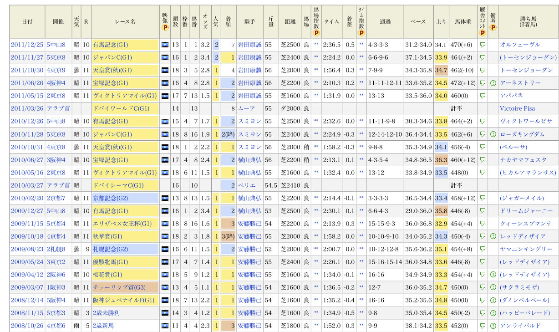This screenshot has height=332, width=559.
Task: Select the date link 2008/10/26
Action: click(x=27, y=326)
